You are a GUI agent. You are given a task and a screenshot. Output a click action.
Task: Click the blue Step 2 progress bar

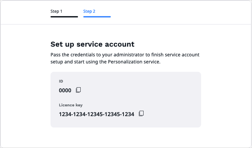(x=97, y=17)
